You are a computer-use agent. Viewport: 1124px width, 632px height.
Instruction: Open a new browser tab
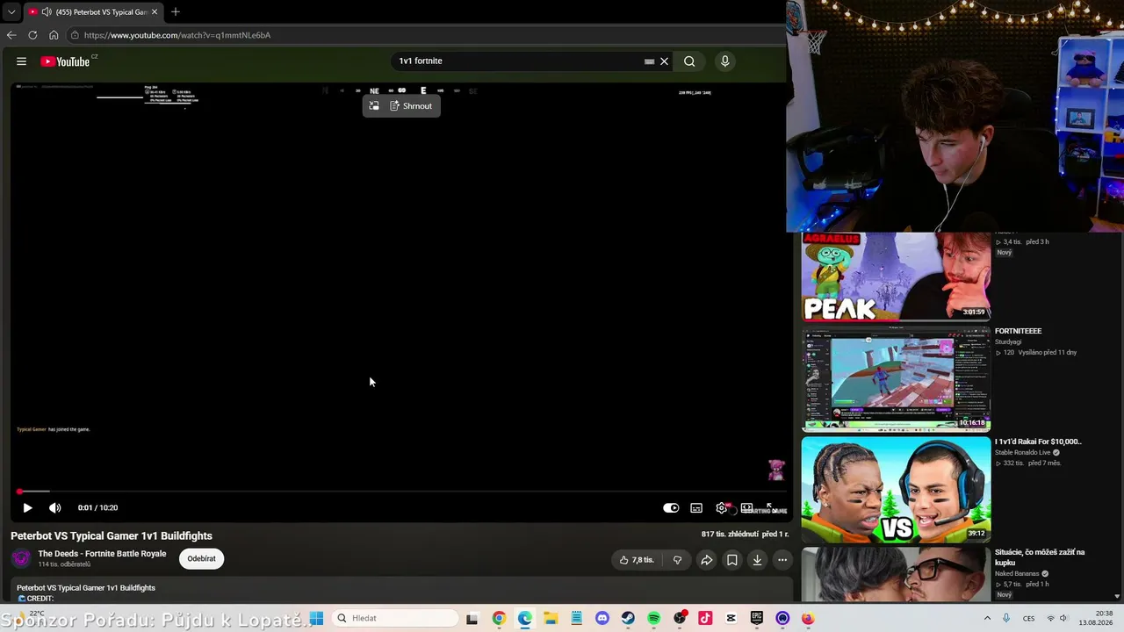pos(176,11)
